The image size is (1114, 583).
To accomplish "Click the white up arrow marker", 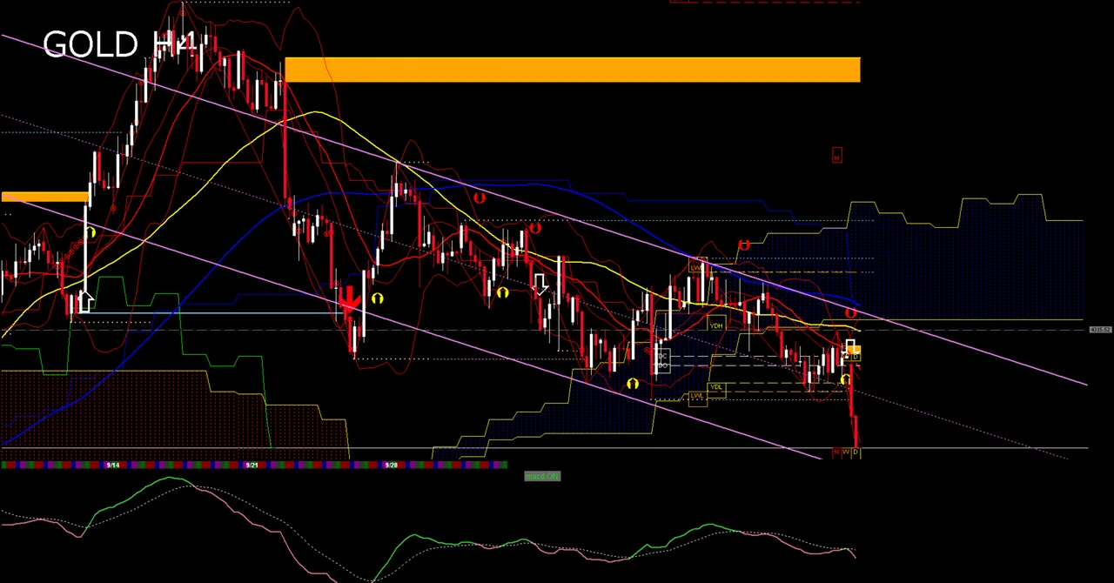I will click(x=85, y=301).
